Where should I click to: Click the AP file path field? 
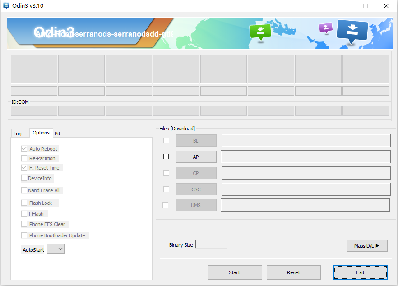(x=305, y=157)
